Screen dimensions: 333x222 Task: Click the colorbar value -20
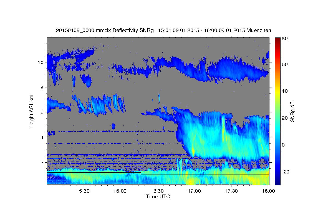(x=286, y=172)
